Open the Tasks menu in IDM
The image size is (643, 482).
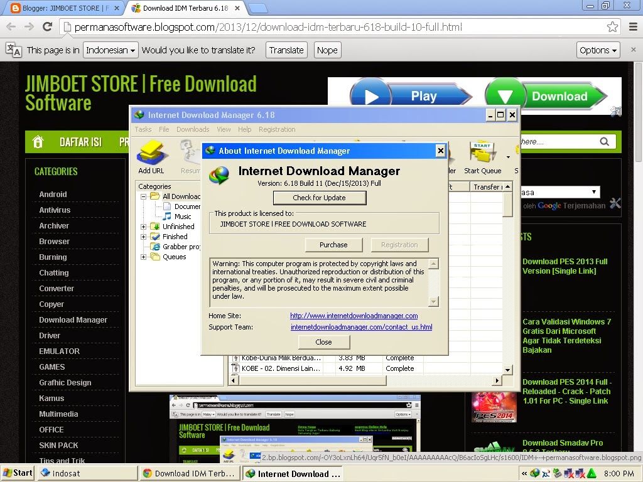[143, 129]
